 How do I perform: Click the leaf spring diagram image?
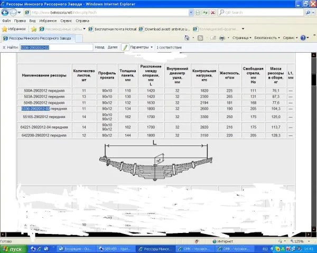pos(156,161)
